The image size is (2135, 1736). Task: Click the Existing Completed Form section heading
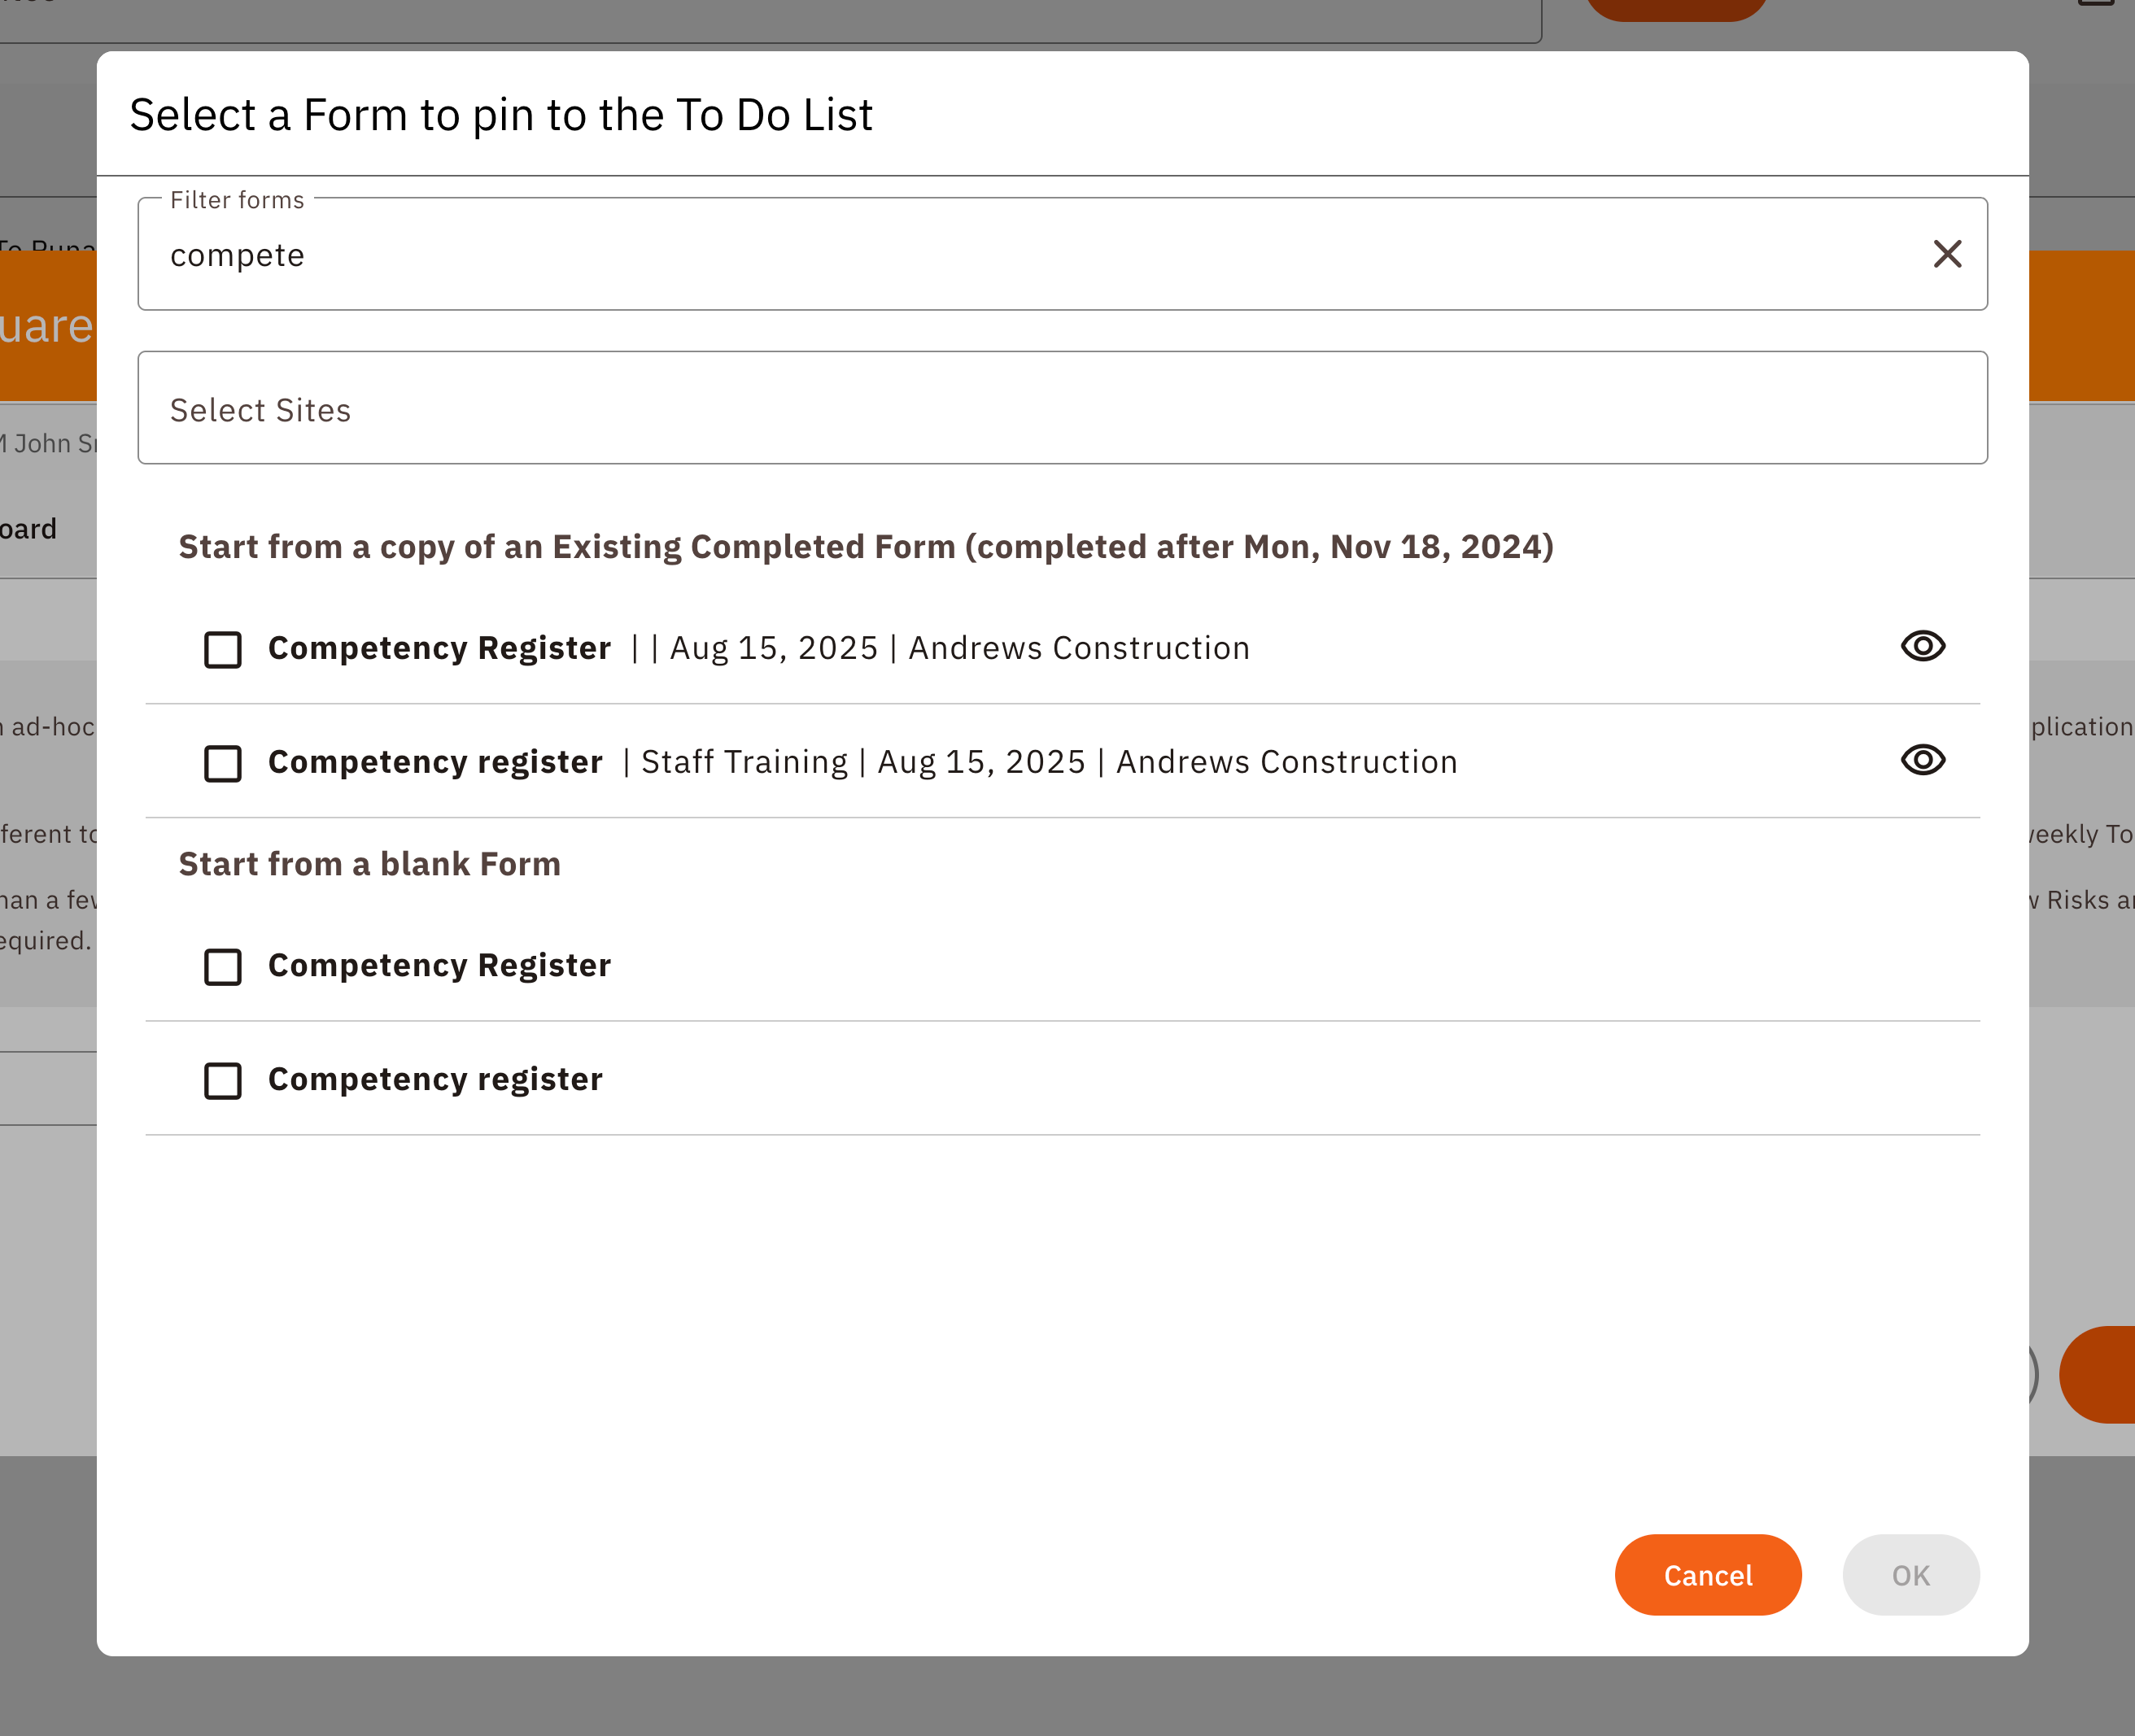click(865, 547)
